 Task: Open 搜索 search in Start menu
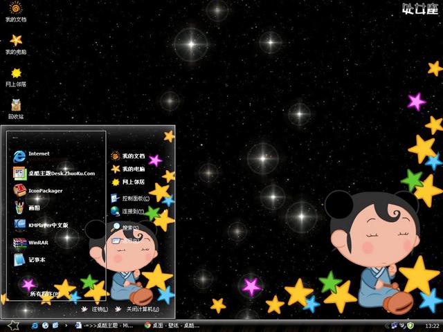(x=125, y=227)
